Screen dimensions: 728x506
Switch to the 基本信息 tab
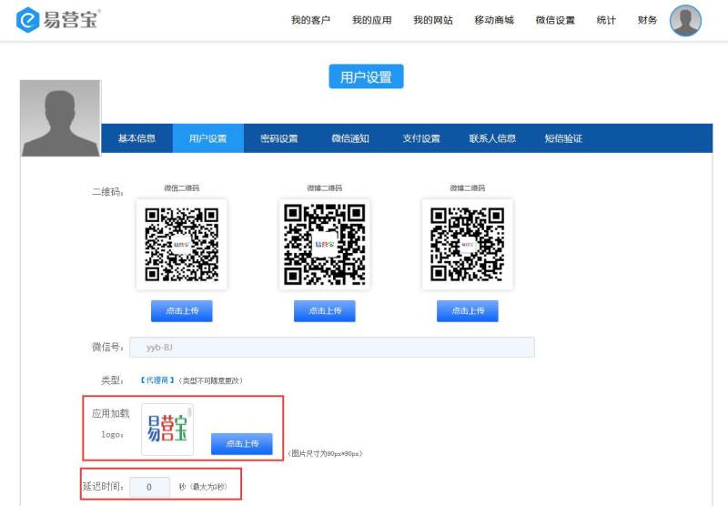pyautogui.click(x=137, y=138)
